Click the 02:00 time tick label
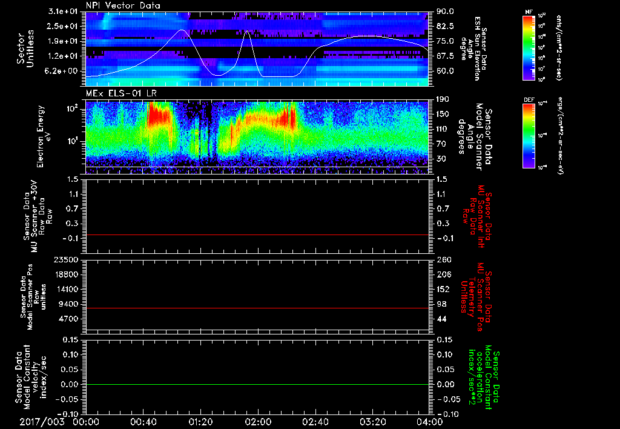This screenshot has height=429, width=620. (x=258, y=422)
